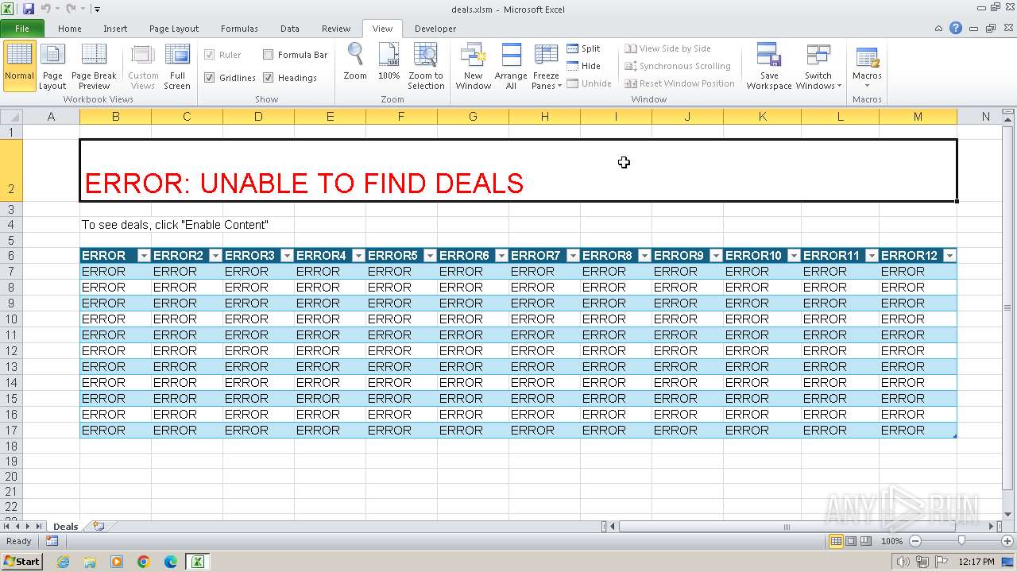Reset zoom to 100% button
This screenshot has width=1017, height=572.
click(x=389, y=62)
